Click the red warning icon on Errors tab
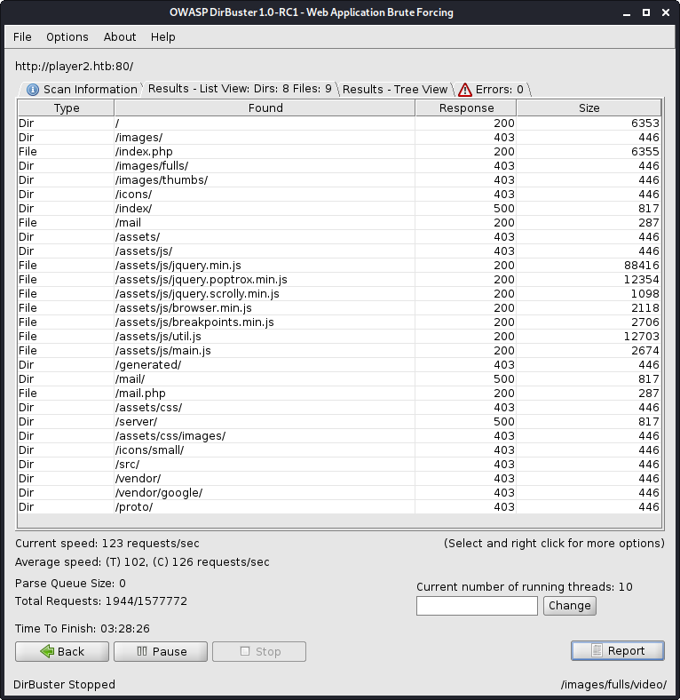680x700 pixels. pyautogui.click(x=465, y=90)
